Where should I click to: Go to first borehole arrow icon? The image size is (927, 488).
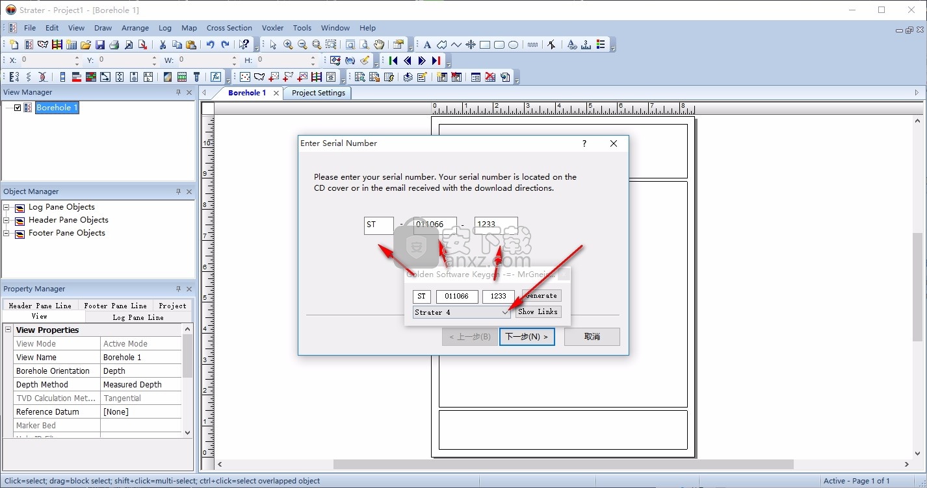[x=393, y=61]
